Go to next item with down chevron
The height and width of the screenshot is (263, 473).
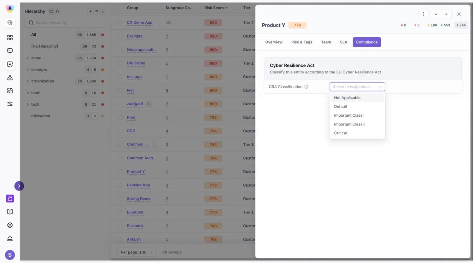pos(446,14)
